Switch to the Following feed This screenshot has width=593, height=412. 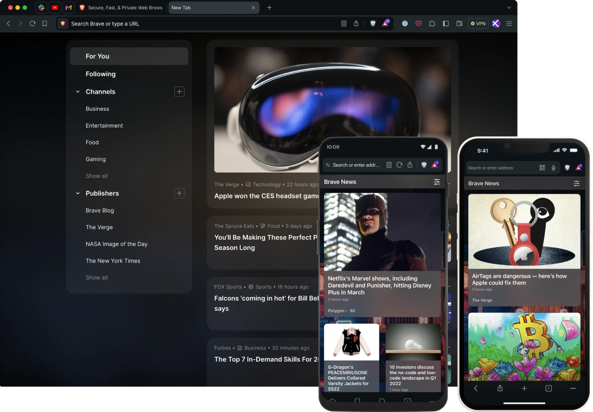[x=101, y=74]
